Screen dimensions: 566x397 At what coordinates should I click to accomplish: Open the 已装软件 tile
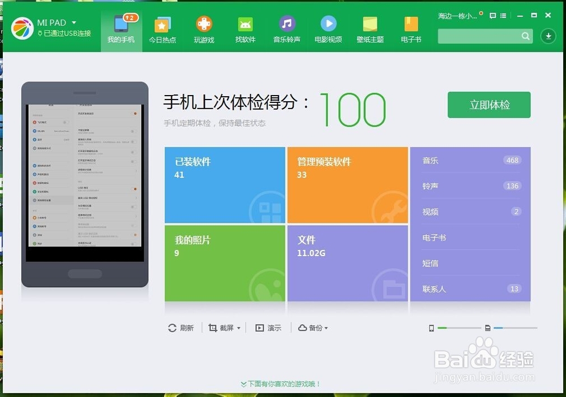225,185
